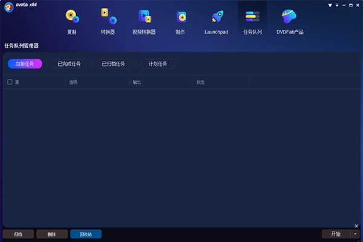Click the 归档 archive button
This screenshot has height=242, width=363.
18,234
